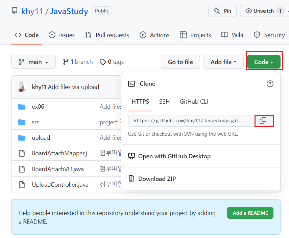The width and height of the screenshot is (289, 238).
Task: Open the upload folder
Action: pyautogui.click(x=41, y=138)
